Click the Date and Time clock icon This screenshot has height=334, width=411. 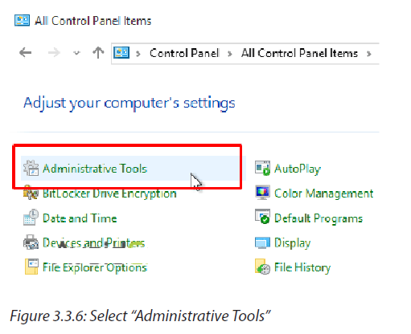click(x=31, y=218)
